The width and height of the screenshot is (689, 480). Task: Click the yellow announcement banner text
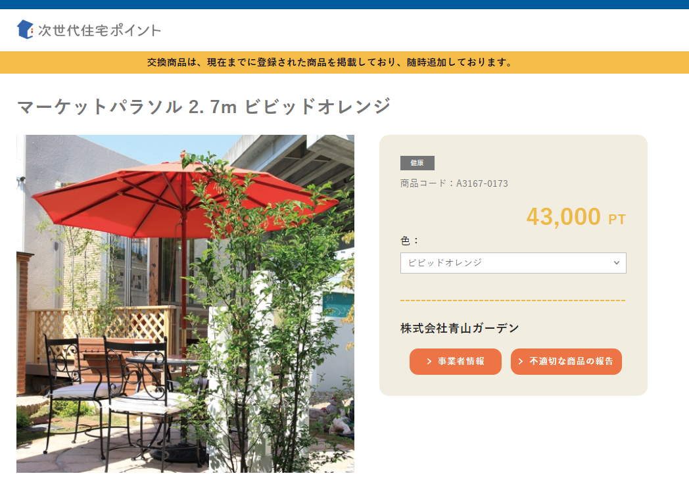(x=329, y=62)
